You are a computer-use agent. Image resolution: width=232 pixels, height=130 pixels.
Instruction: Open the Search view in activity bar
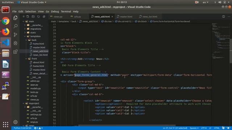[15, 26]
